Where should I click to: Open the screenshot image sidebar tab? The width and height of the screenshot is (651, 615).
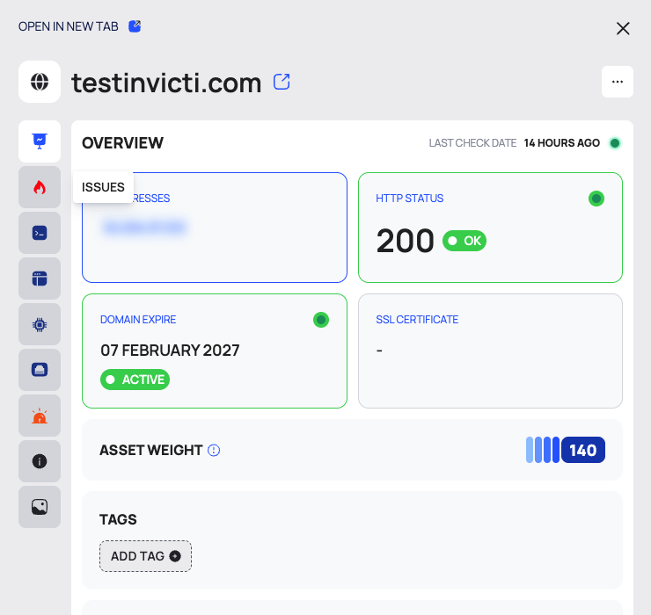(40, 507)
